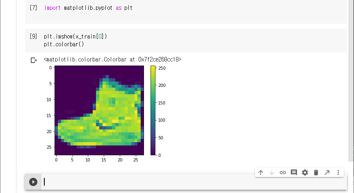Click the plt.imshow(x_train[0]) code line
Screen dimensions: 354x193
(x=75, y=36)
